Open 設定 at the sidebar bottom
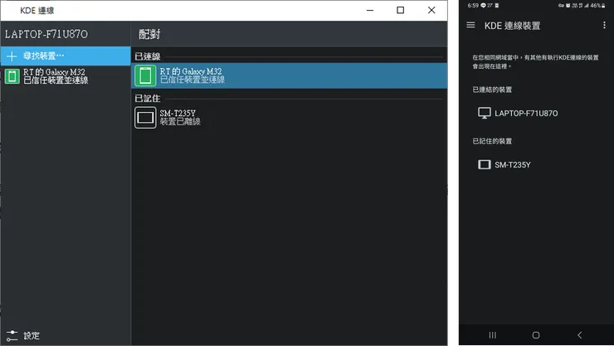The height and width of the screenshot is (346, 614). pyautogui.click(x=66, y=335)
